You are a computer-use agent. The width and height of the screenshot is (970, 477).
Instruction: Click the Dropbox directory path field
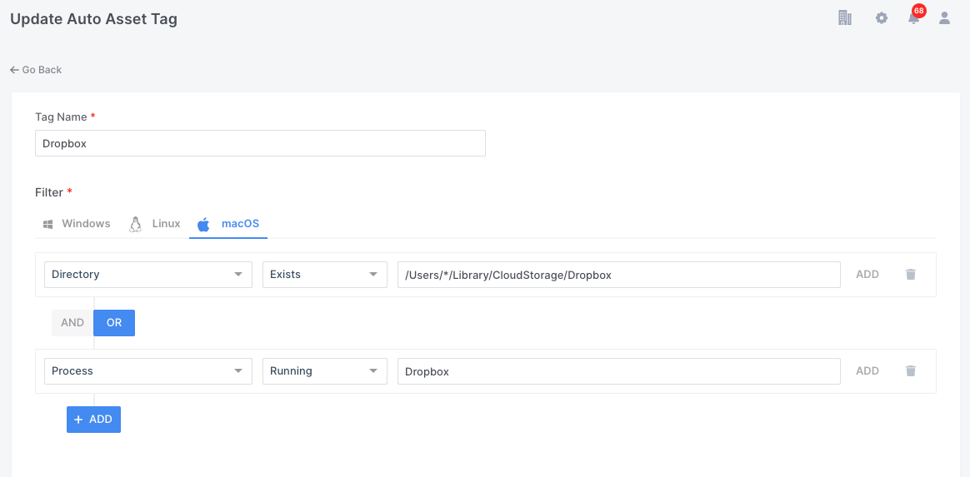pos(618,275)
